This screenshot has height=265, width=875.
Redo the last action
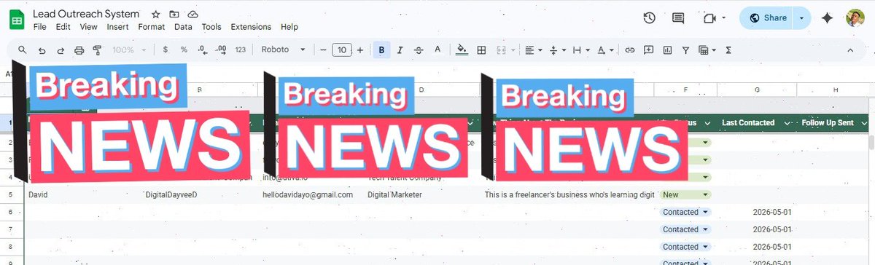[61, 50]
